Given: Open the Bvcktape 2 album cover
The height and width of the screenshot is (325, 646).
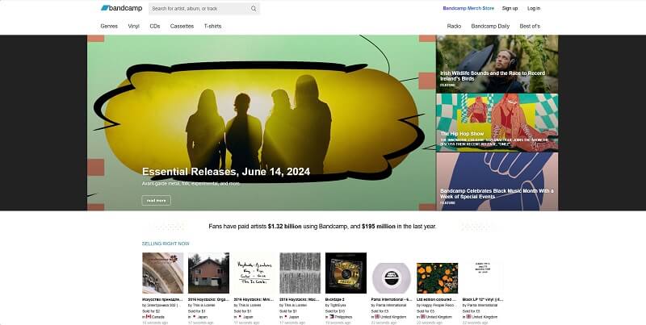Looking at the screenshot, I should pos(346,273).
